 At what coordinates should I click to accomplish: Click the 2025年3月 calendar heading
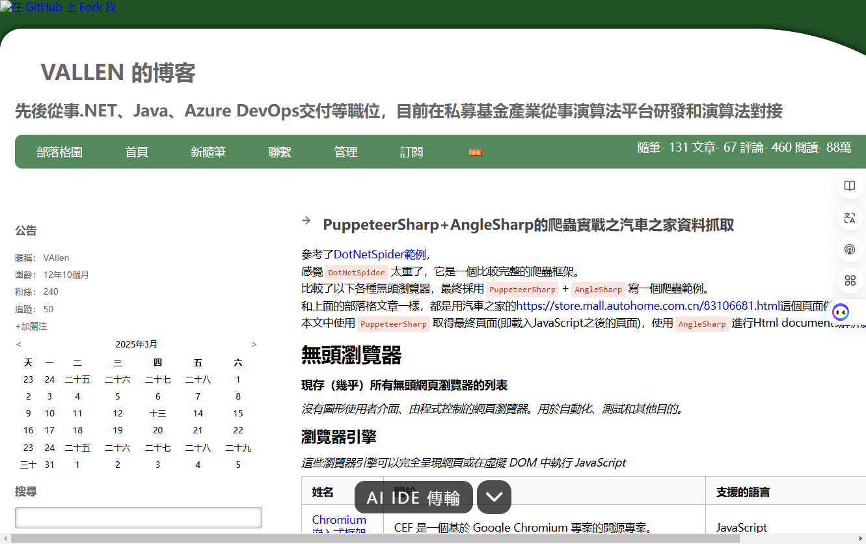click(137, 344)
